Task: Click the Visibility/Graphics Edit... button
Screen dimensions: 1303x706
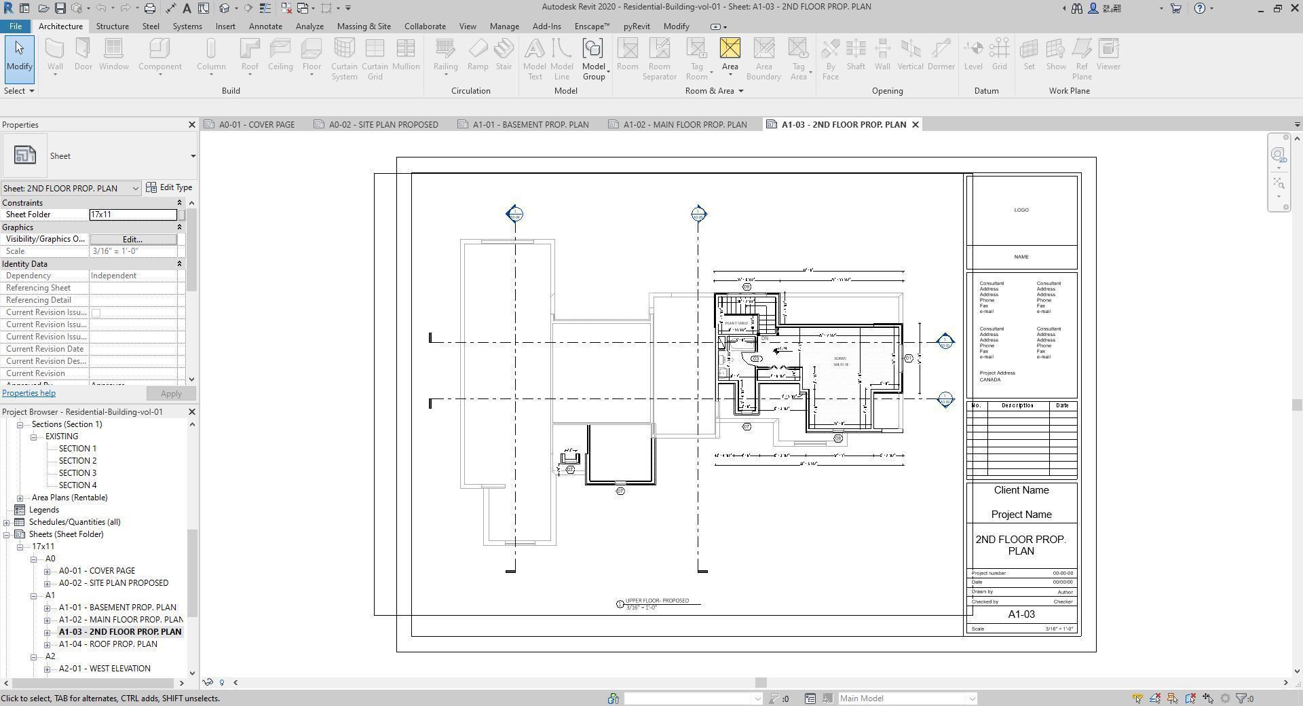Action: pos(132,240)
